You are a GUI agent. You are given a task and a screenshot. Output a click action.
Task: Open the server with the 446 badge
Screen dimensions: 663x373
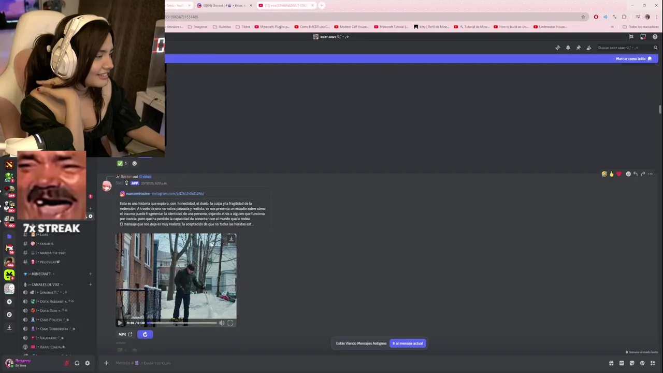point(9,262)
